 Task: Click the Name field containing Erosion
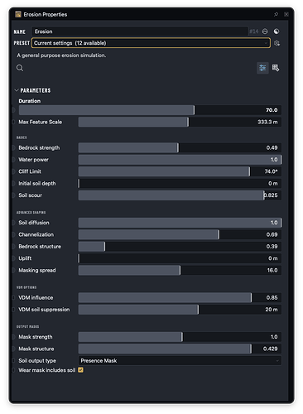click(140, 31)
